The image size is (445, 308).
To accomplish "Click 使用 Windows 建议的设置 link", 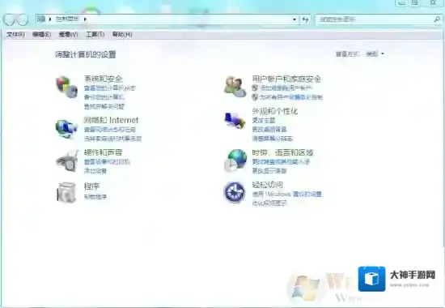I will click(x=287, y=195).
